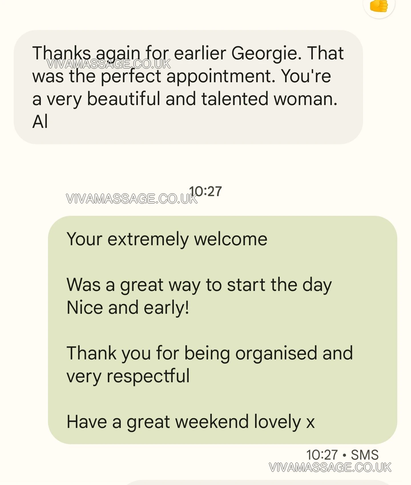Click the VIVAMASSAGE.CO.UK watermark over the first message
The width and height of the screenshot is (411, 485).
coord(108,64)
